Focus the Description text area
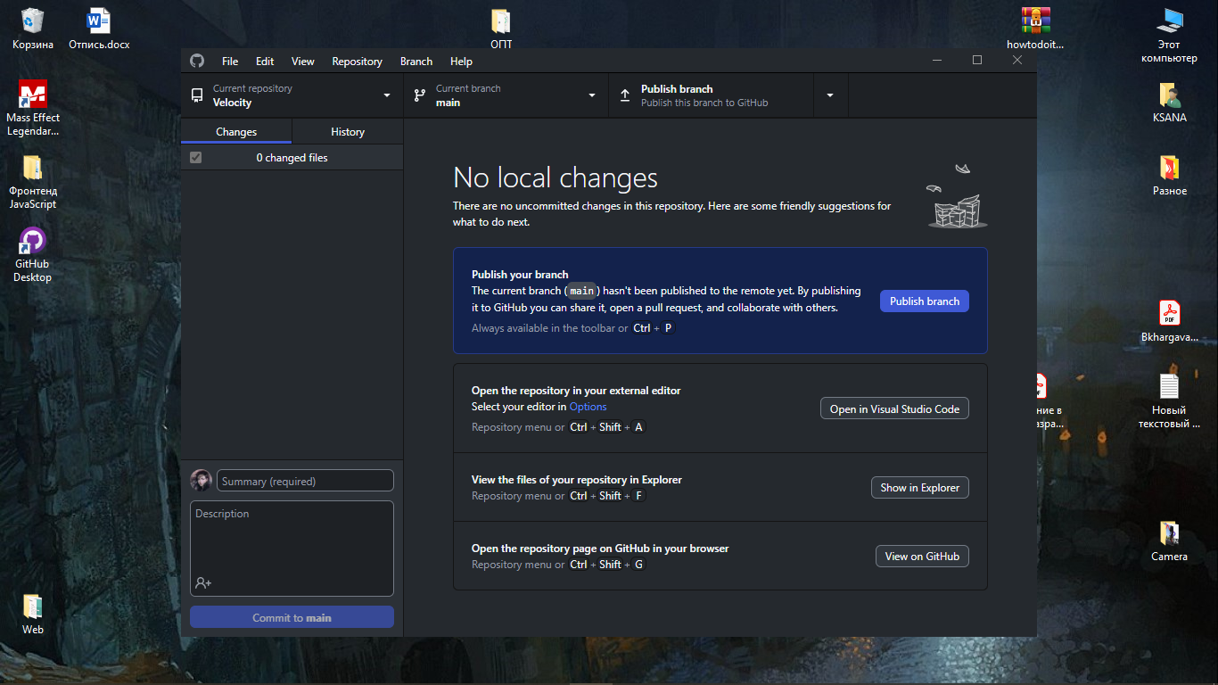 pos(292,548)
